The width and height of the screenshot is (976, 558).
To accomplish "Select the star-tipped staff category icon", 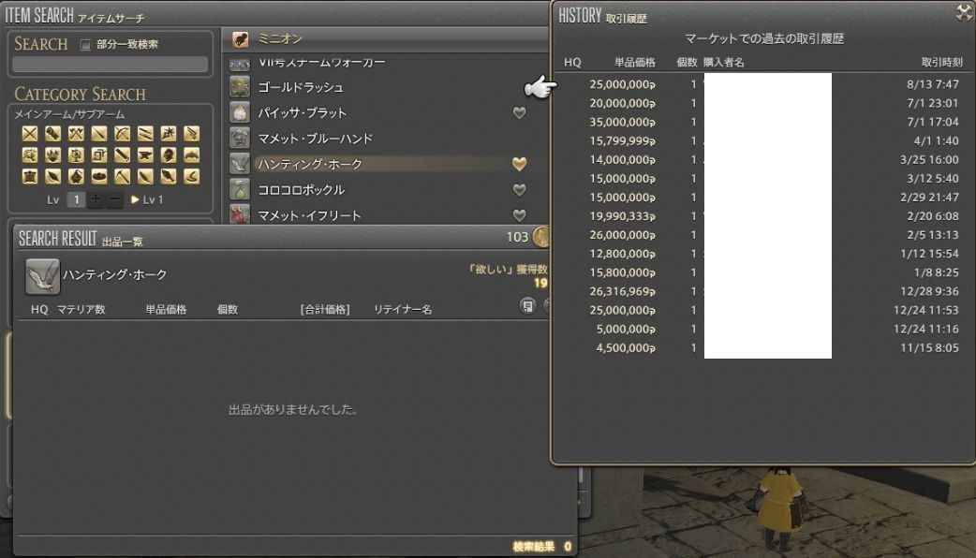I will pos(168,134).
